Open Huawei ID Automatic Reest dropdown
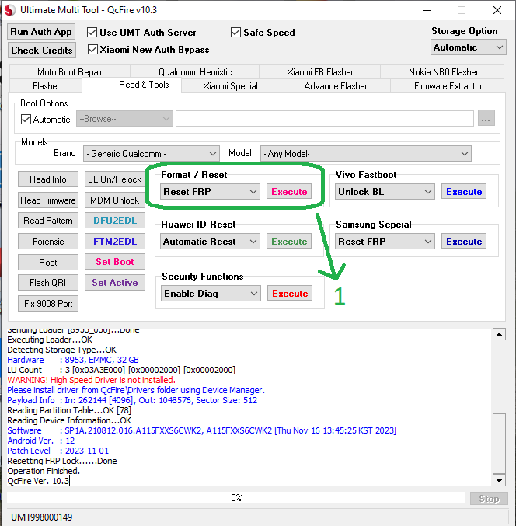 [210, 241]
